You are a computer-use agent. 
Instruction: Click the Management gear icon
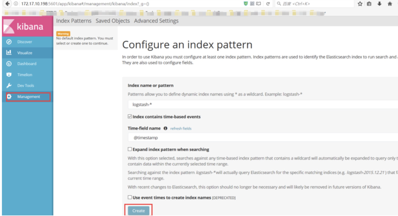[9, 96]
